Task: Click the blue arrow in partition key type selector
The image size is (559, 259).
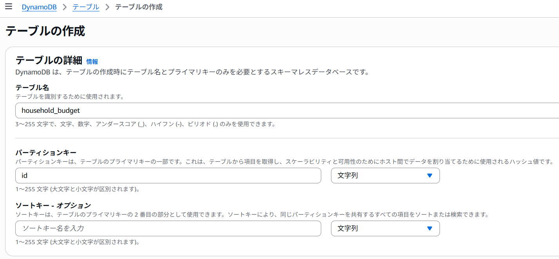Action: (430, 176)
